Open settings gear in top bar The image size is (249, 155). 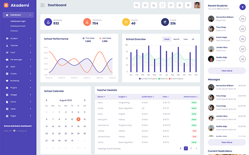coord(188,5)
